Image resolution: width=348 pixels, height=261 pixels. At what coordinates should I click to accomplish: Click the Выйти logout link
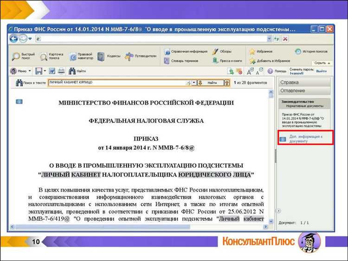pos(321,71)
